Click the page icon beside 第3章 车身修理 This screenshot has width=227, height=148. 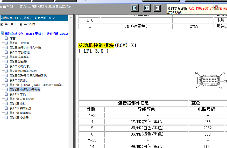tap(6, 52)
